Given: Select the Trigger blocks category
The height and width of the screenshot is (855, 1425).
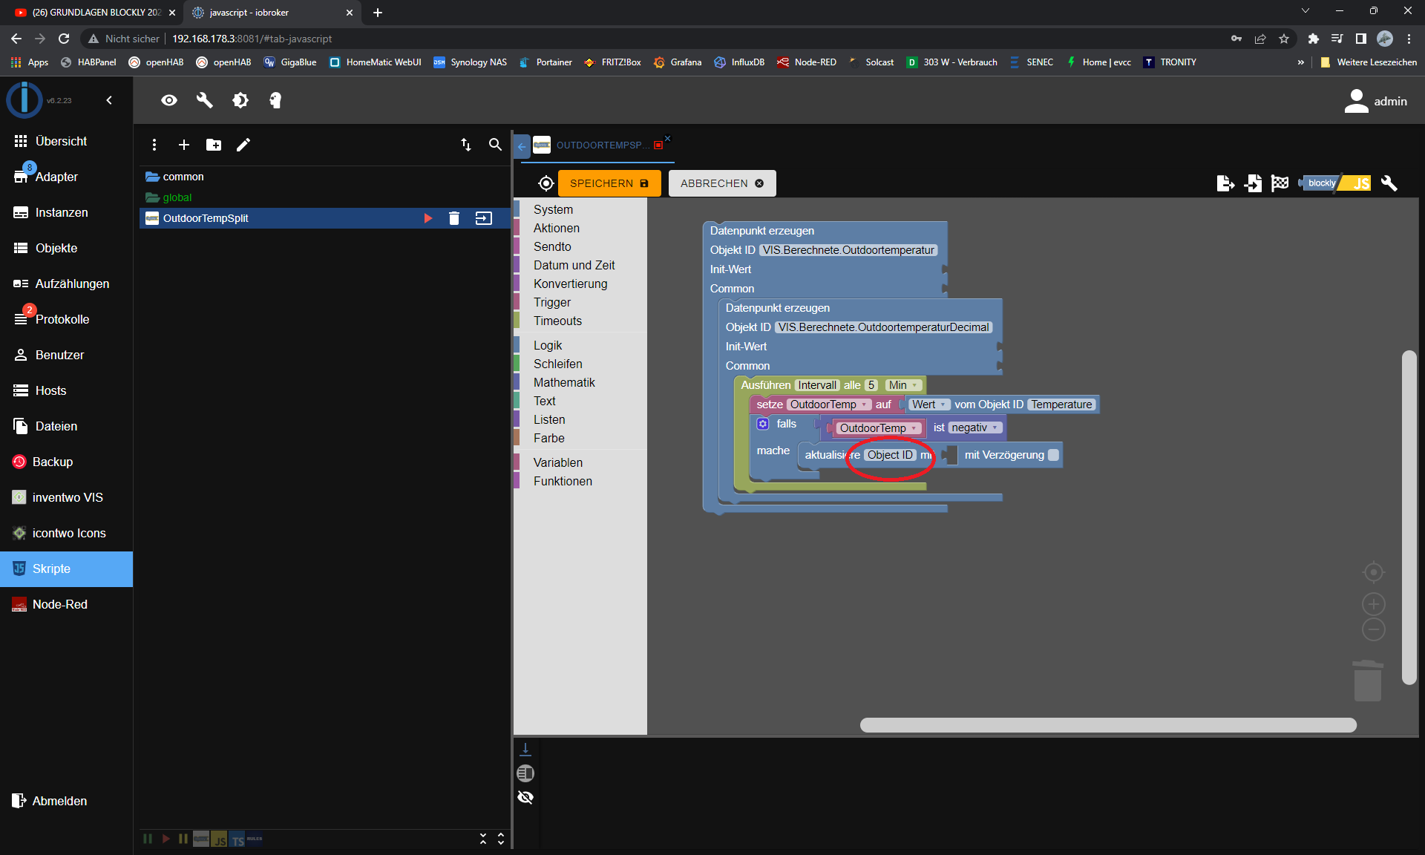Looking at the screenshot, I should click(552, 302).
